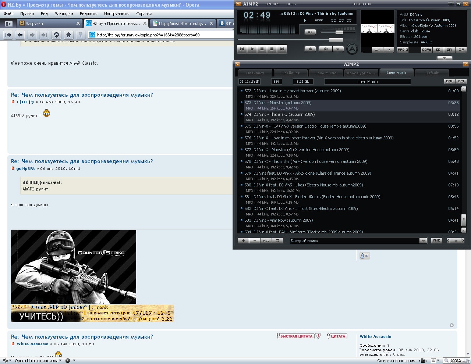Image resolution: width=471 pixels, height=364 pixels.
Task: Click BMK bookmarks button in playlist
Action: (450, 81)
